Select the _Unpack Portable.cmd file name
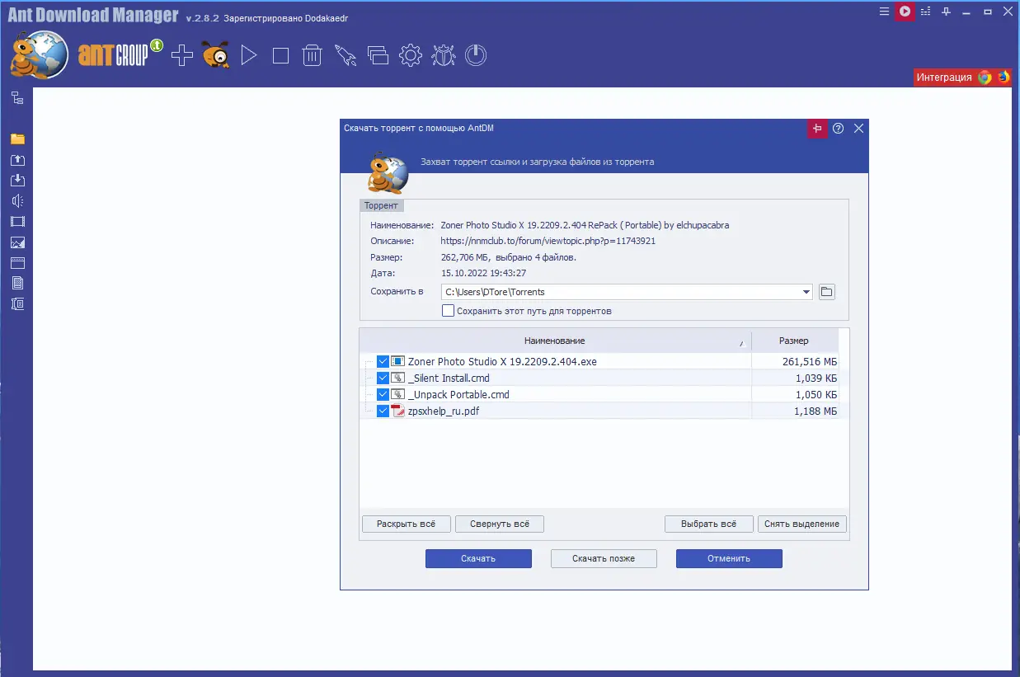Image resolution: width=1020 pixels, height=677 pixels. point(458,394)
